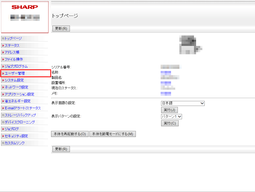The height and width of the screenshot is (192, 255).
Task: Open the セキュリティ設定 menu
Action: [x=16, y=136]
